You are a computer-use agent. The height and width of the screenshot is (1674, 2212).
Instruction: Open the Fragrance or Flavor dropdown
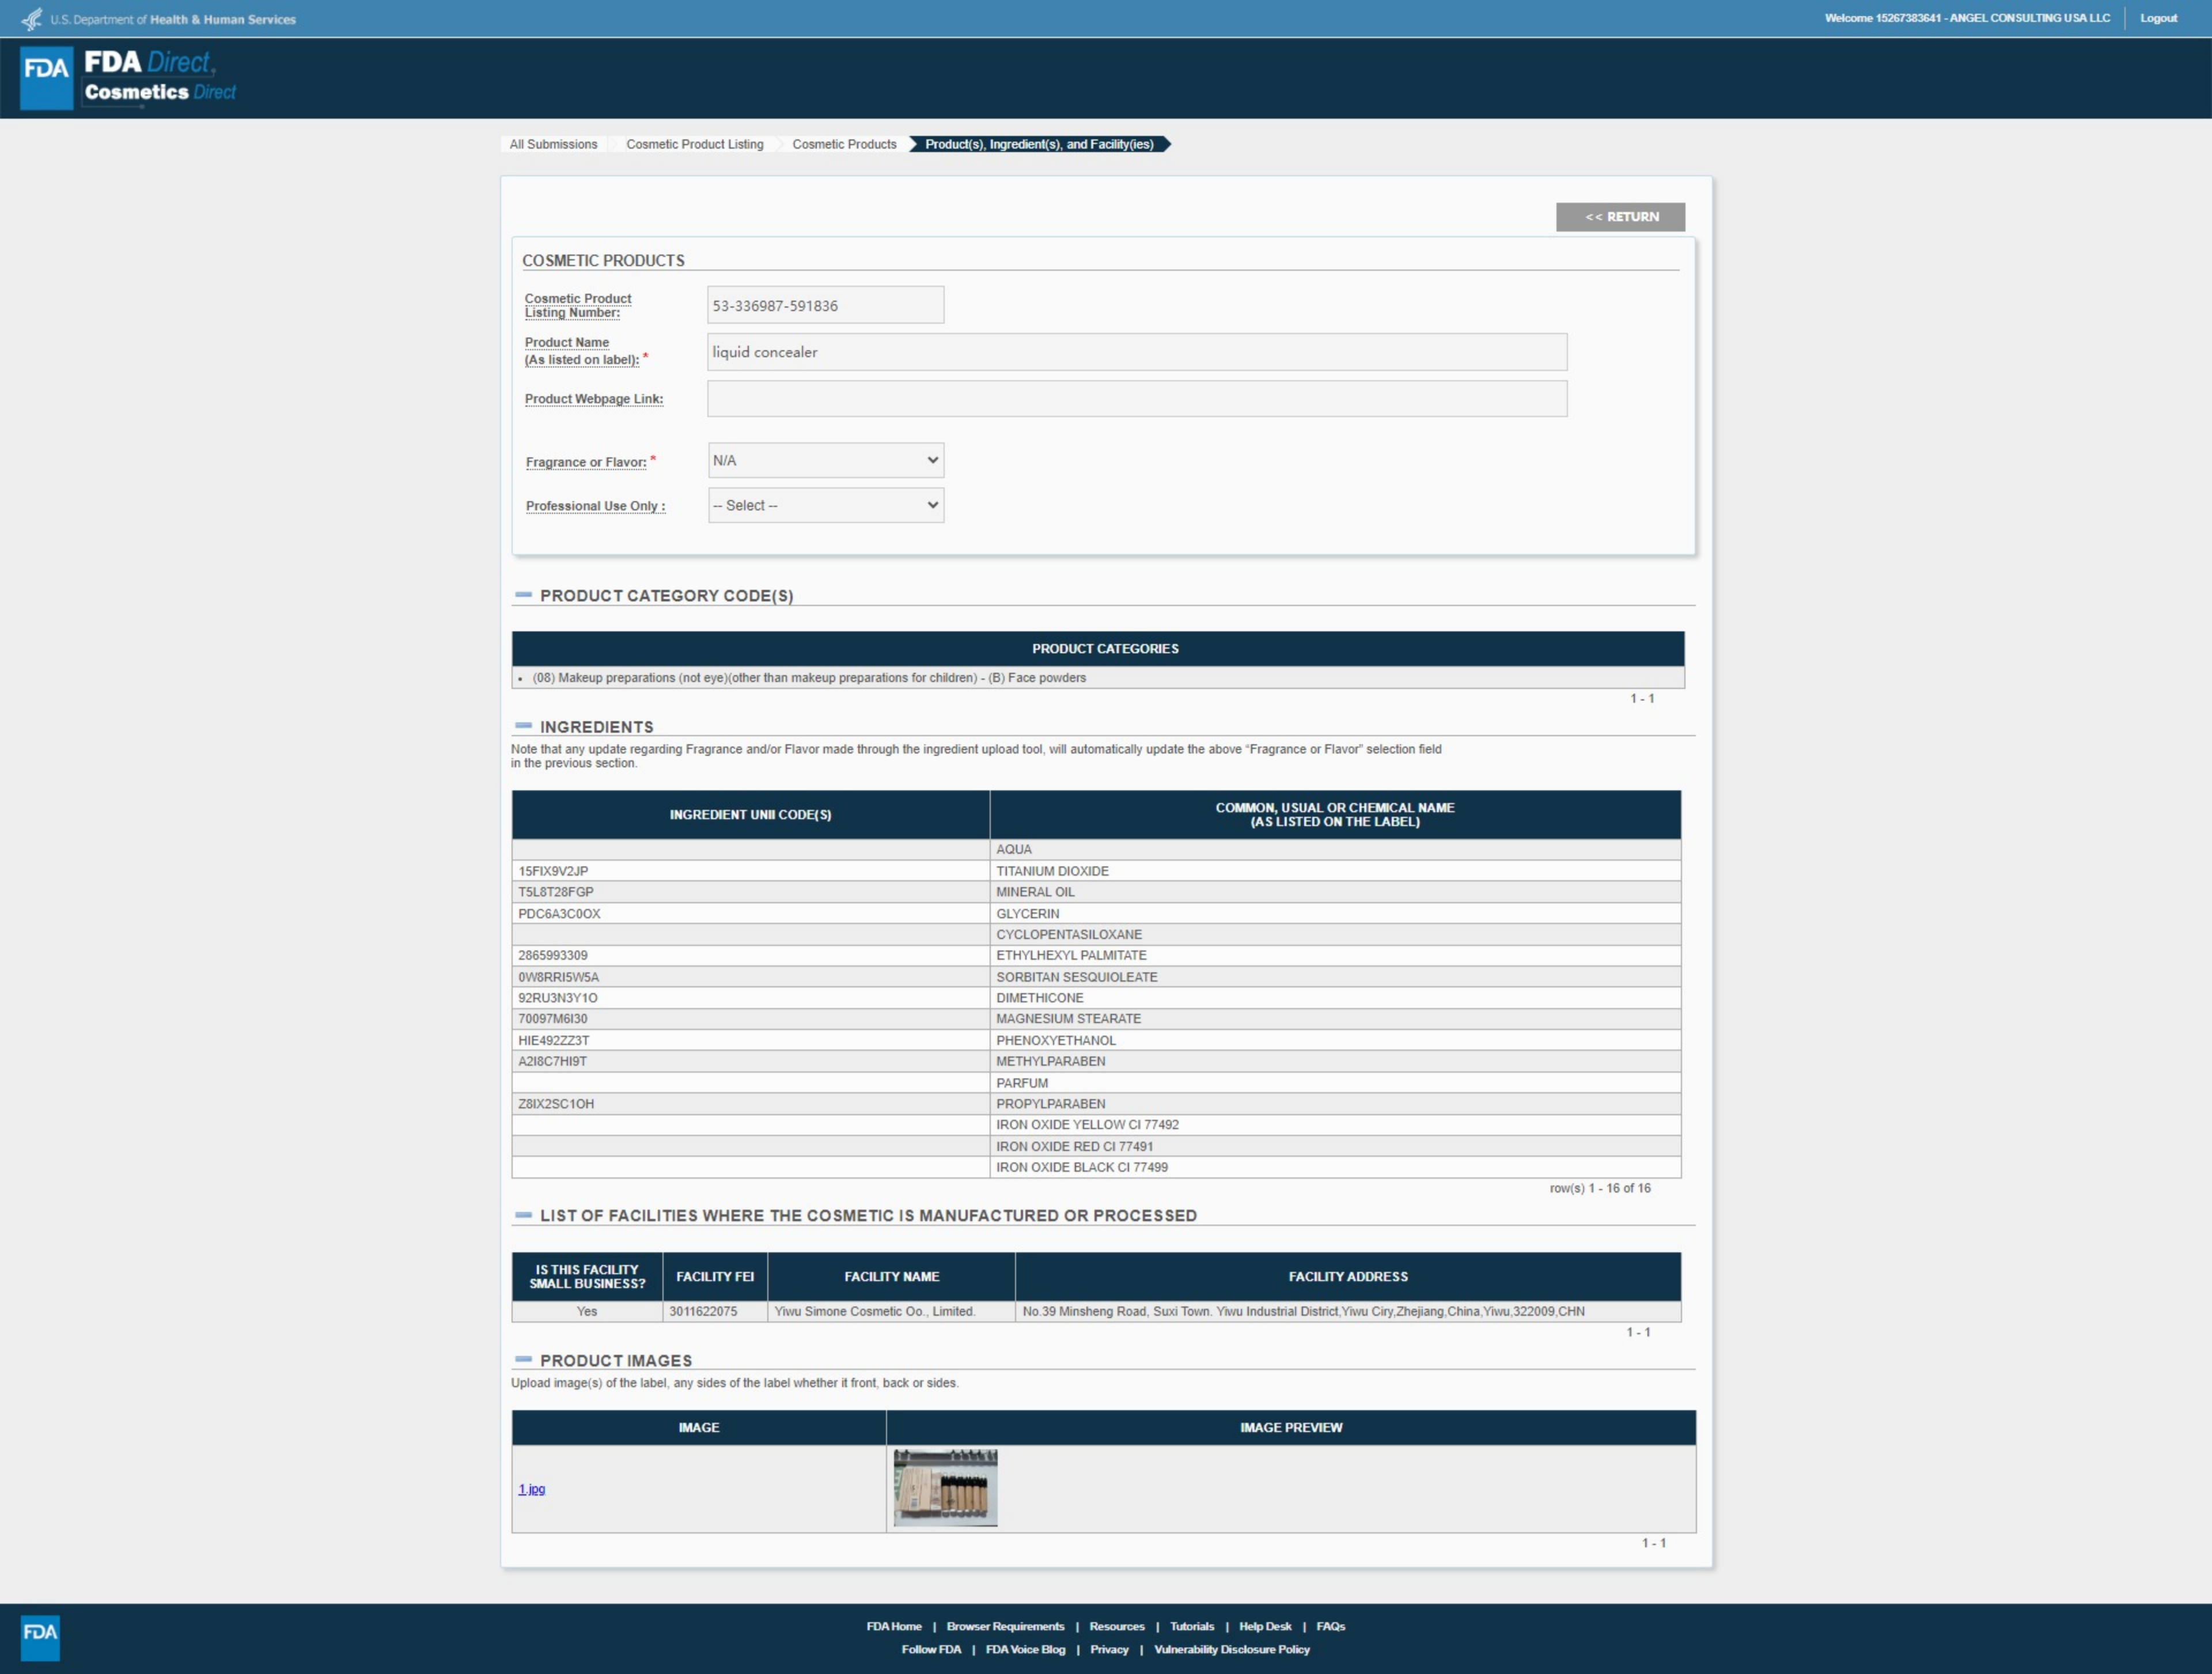(825, 460)
